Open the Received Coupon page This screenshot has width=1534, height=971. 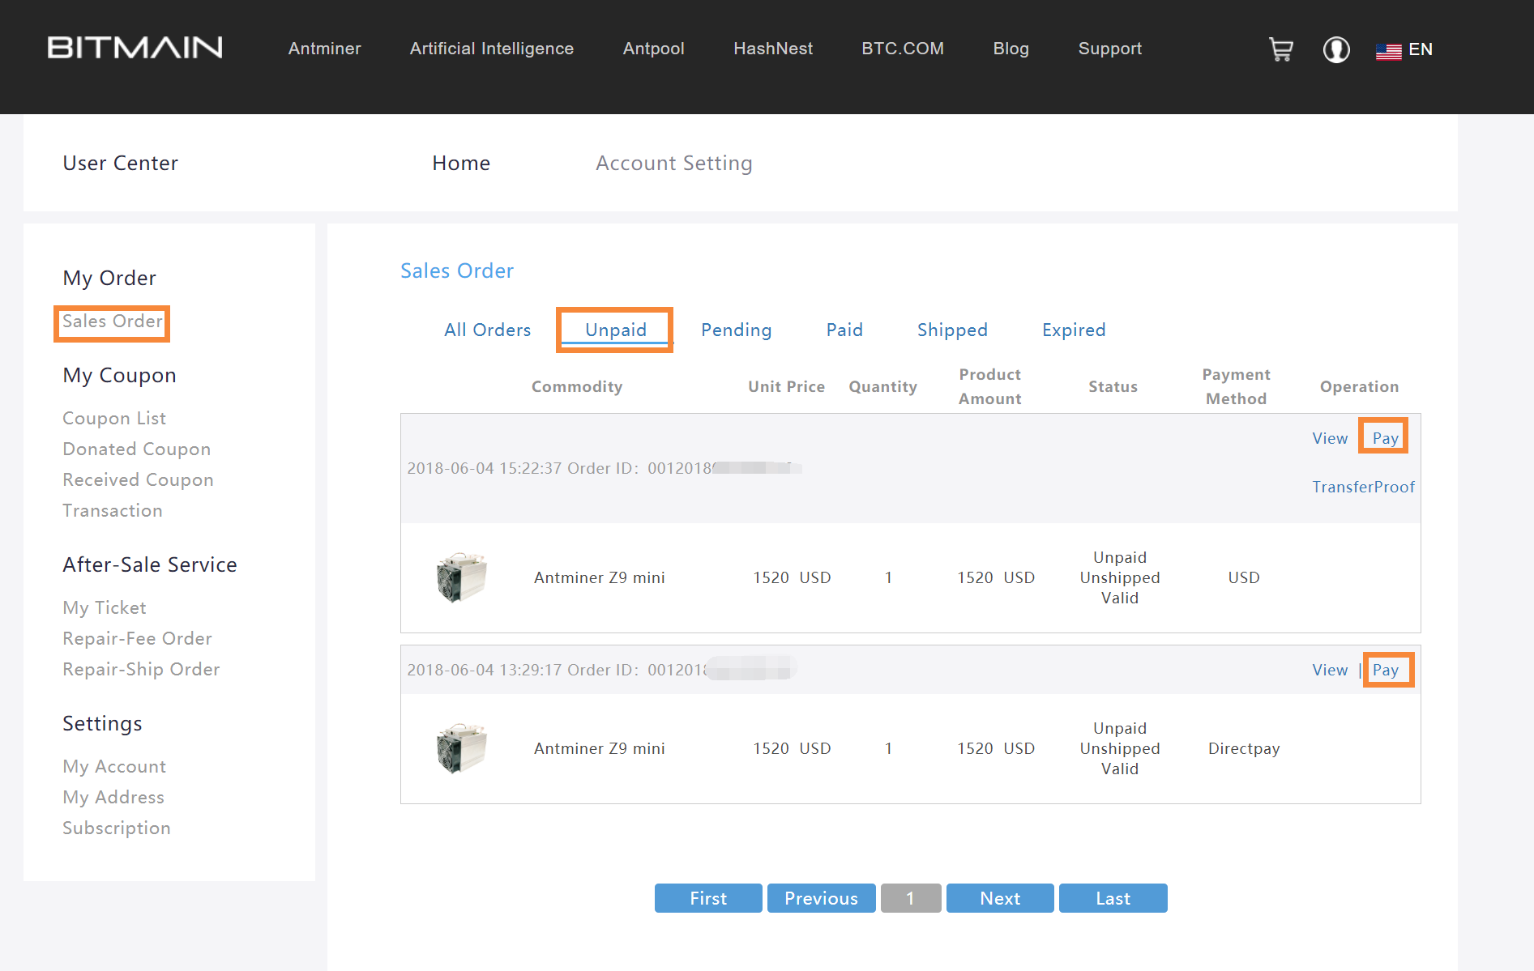138,479
